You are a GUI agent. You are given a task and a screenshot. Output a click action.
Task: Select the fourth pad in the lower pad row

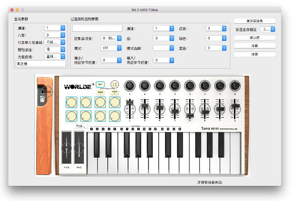(115, 116)
